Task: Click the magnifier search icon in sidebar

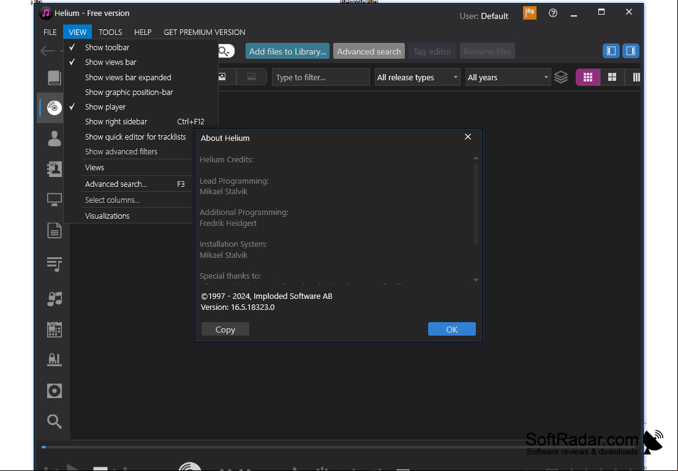Action: point(54,421)
